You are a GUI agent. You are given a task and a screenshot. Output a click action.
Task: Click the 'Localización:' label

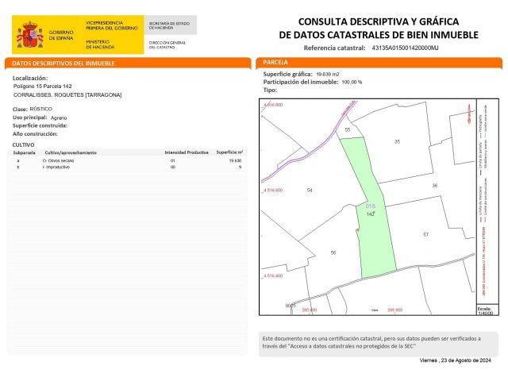[x=30, y=78]
